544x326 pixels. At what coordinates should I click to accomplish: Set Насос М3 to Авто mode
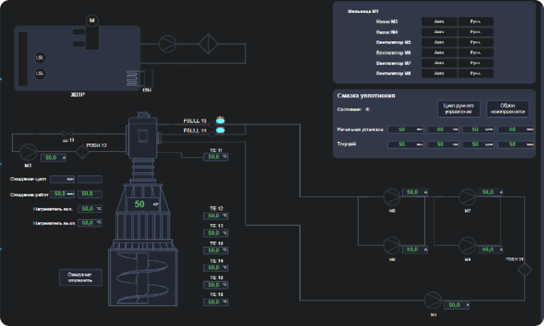click(x=439, y=22)
